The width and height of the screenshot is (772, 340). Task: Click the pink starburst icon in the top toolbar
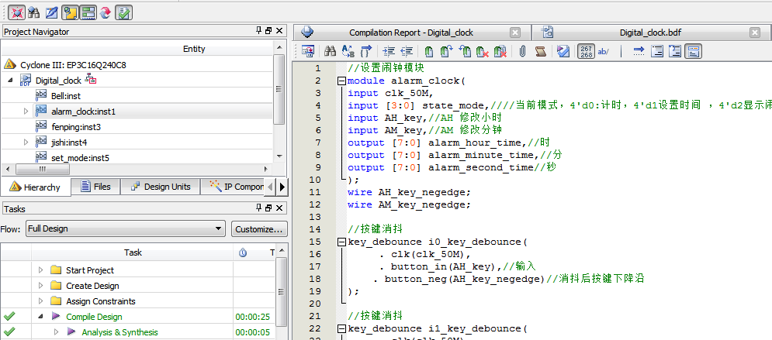coord(17,12)
